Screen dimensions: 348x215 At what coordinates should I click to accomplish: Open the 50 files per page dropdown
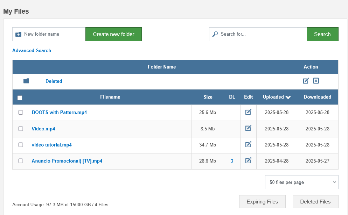click(x=301, y=182)
